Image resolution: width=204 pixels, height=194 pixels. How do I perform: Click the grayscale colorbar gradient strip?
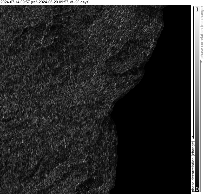pyautogui.click(x=197, y=99)
